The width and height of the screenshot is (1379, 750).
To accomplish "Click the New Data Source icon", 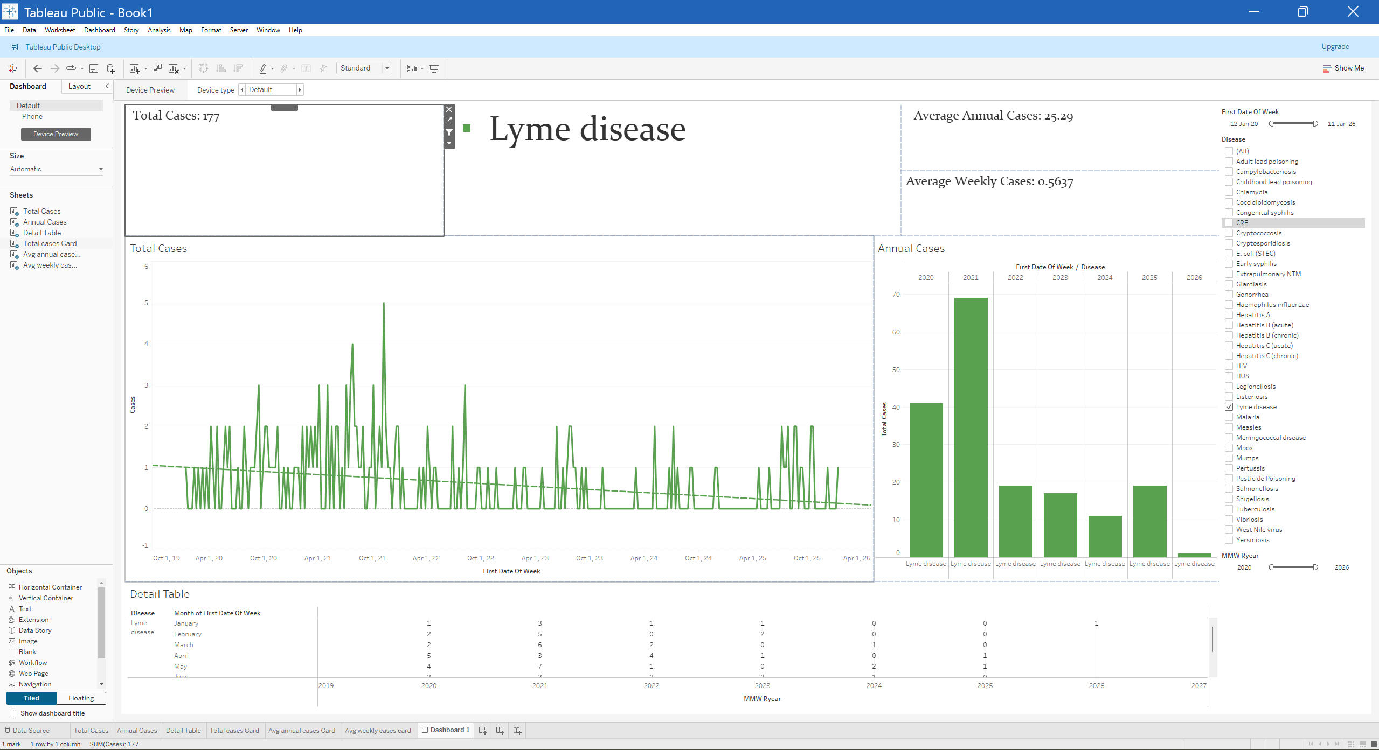I will [110, 68].
